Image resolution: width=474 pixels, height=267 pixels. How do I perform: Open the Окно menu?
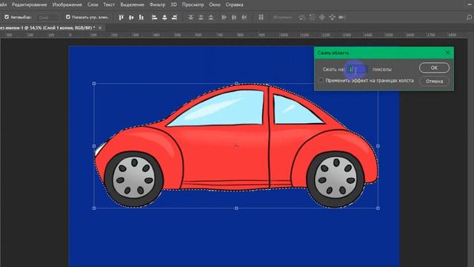point(215,4)
